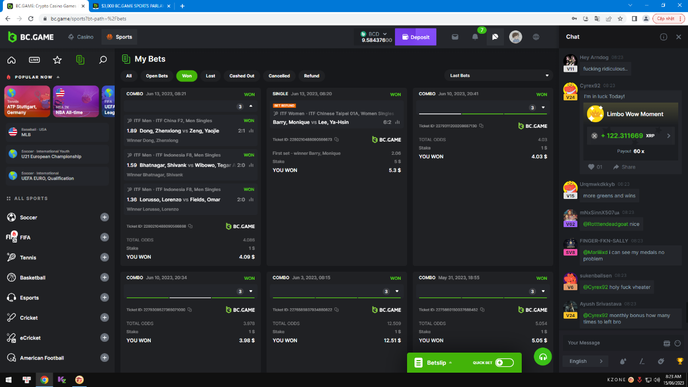688x387 pixels.
Task: Switch to the Casino section
Action: coord(81,37)
